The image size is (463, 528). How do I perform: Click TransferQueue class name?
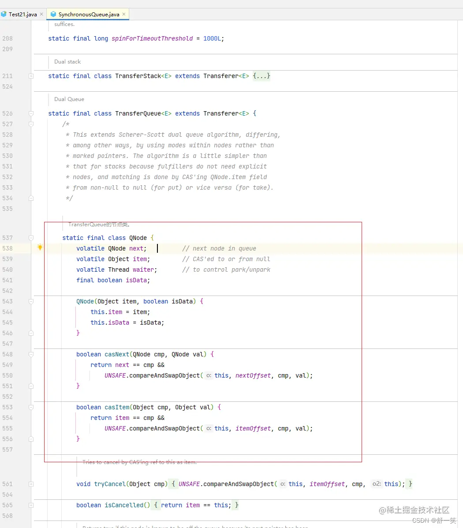pyautogui.click(x=138, y=113)
